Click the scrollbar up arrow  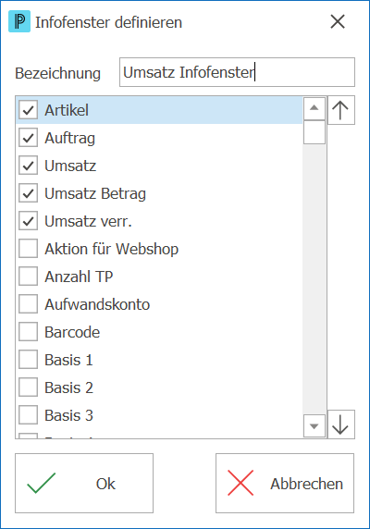pyautogui.click(x=314, y=108)
